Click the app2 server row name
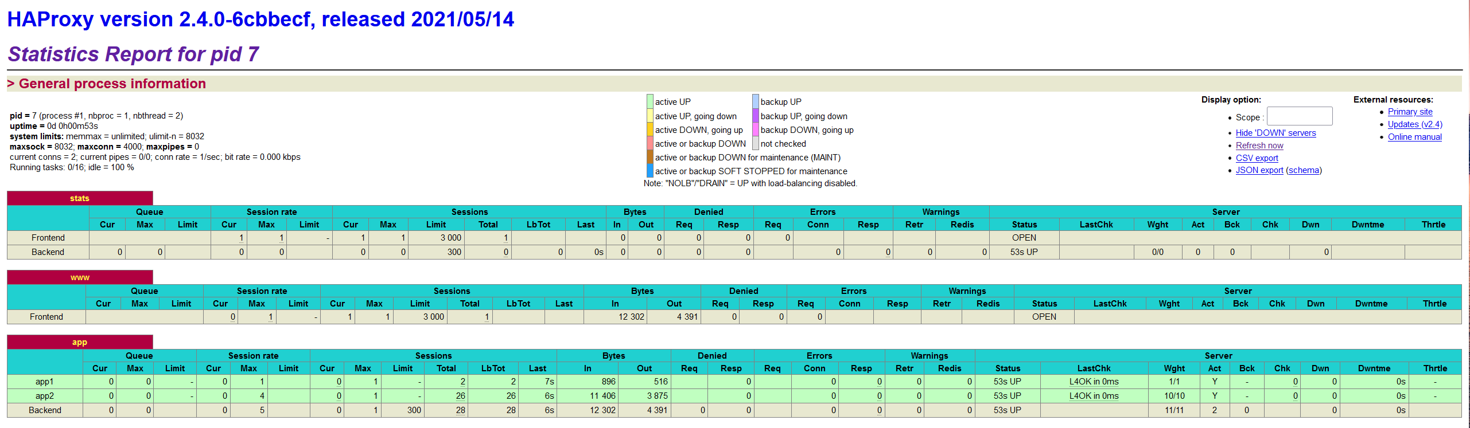This screenshot has width=1470, height=428. click(45, 396)
